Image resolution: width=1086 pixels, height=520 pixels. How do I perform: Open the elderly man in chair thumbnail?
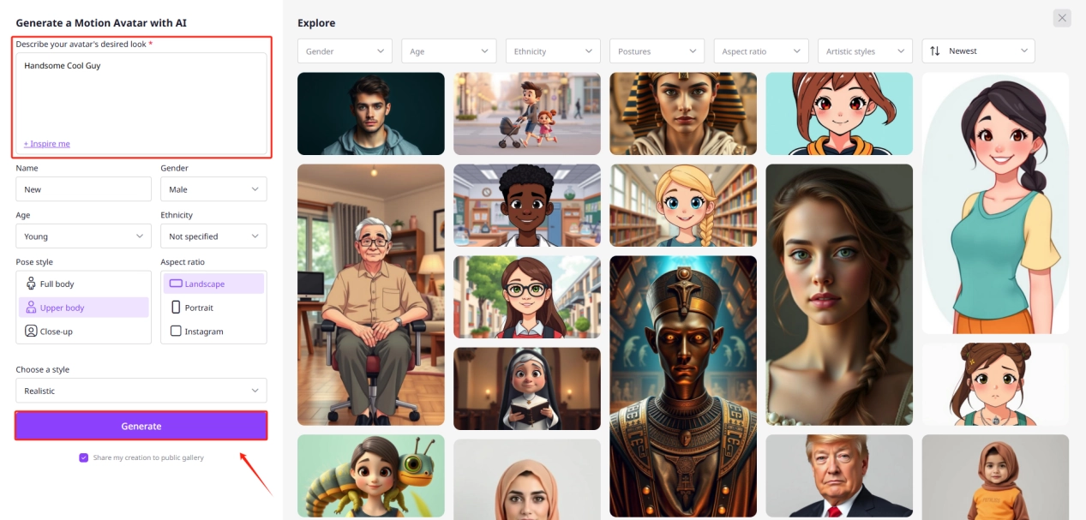point(370,295)
